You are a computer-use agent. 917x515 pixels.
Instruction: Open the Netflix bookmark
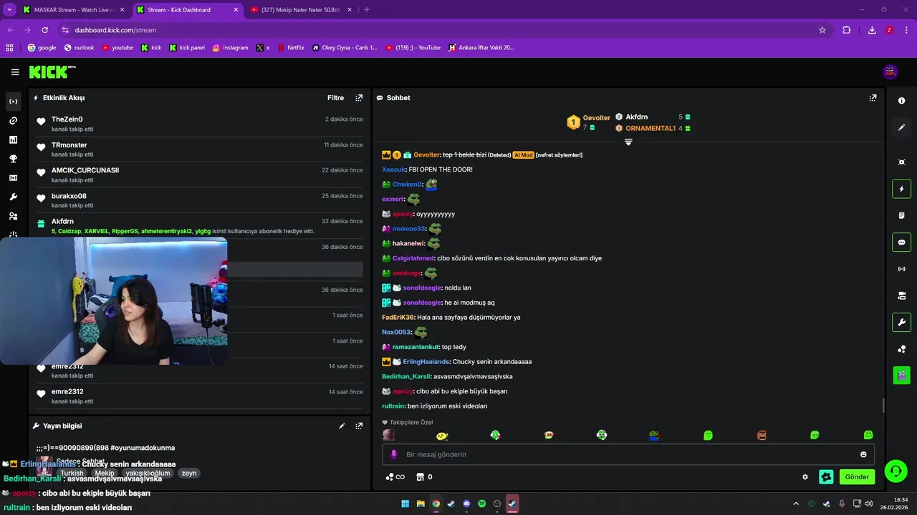click(x=290, y=48)
